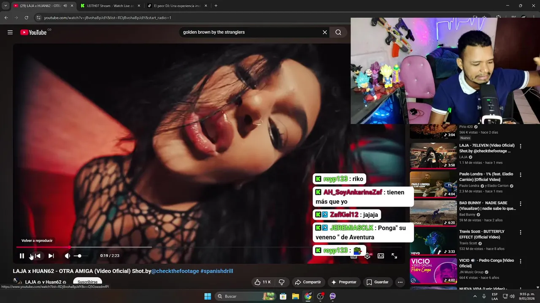540x303 pixels.
Task: Open options menu for Paulo Londra - 1%
Action: pos(521,175)
